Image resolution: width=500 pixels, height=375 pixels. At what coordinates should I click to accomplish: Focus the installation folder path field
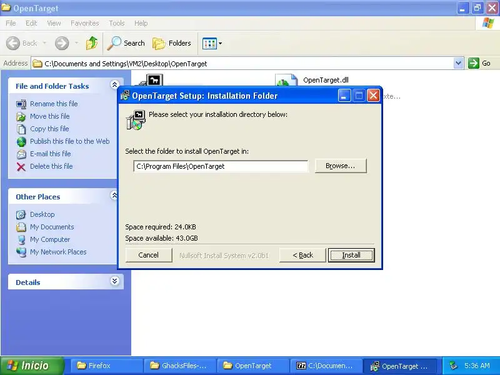[221, 166]
